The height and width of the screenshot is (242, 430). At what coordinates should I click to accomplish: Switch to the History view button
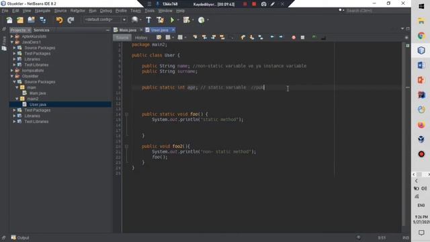tap(141, 38)
